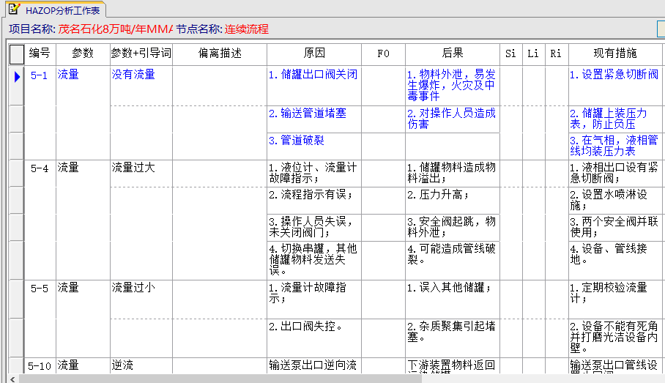Click the Si column header
665x383 pixels.
click(x=511, y=53)
